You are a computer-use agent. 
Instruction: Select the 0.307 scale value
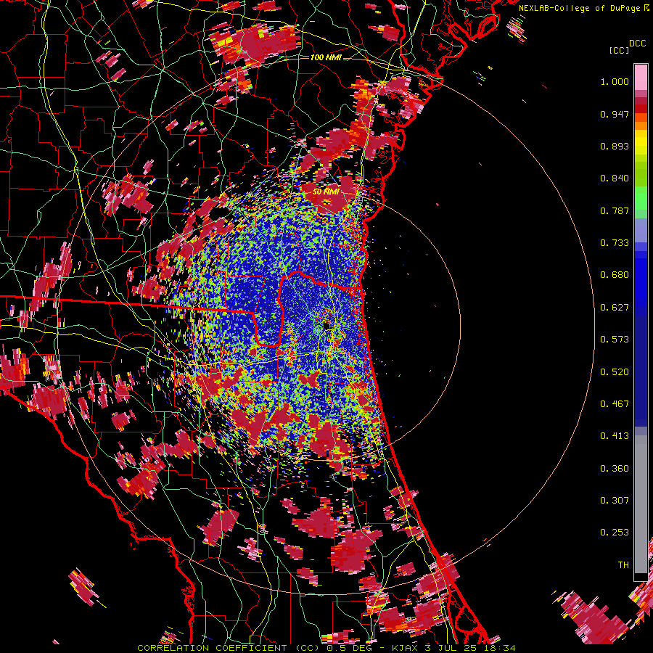(615, 501)
